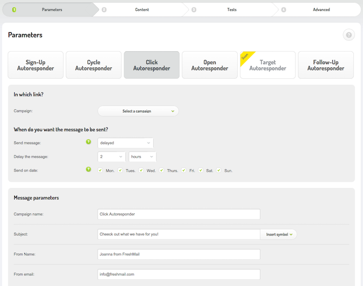
Task: Click the Subject input field
Action: coord(179,234)
